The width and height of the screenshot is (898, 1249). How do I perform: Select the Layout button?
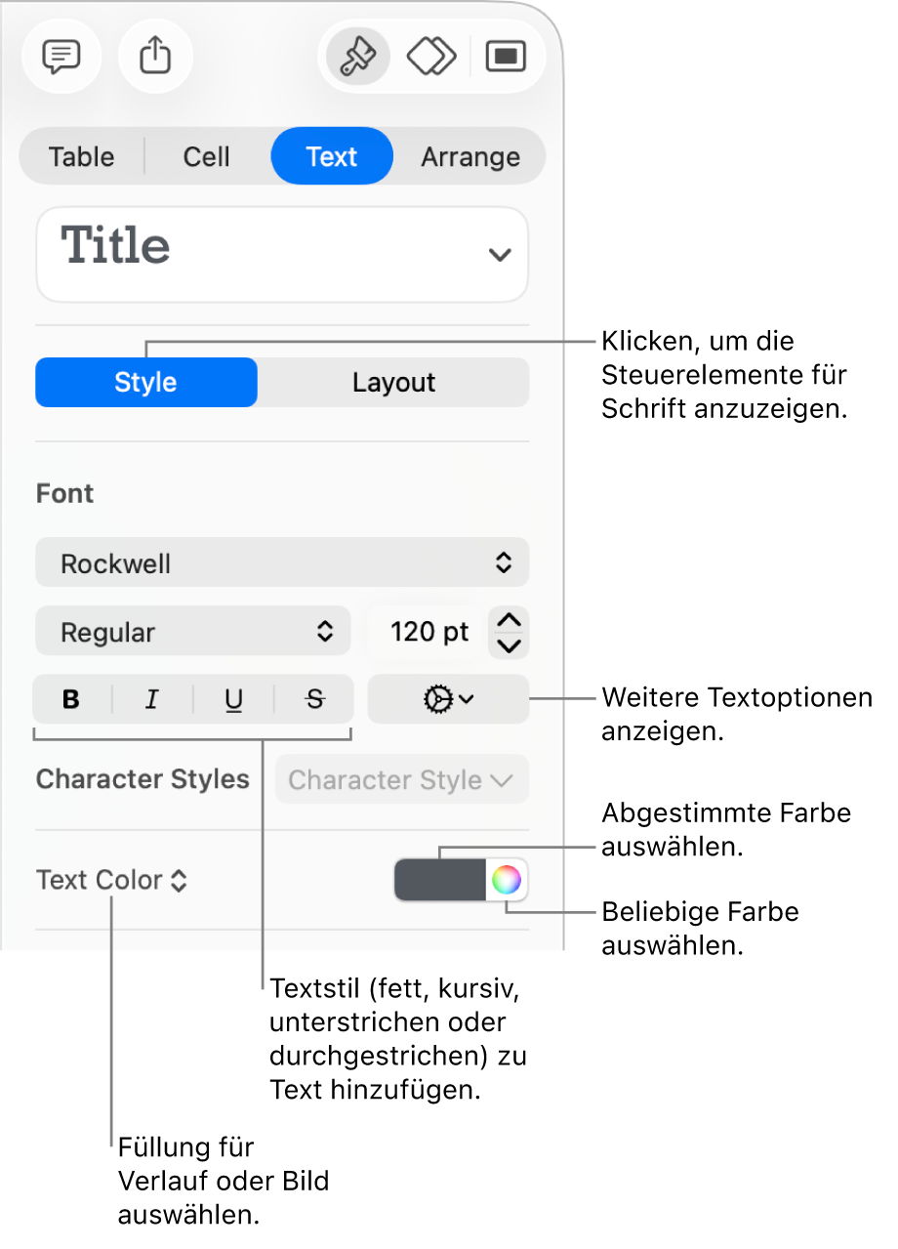click(393, 382)
